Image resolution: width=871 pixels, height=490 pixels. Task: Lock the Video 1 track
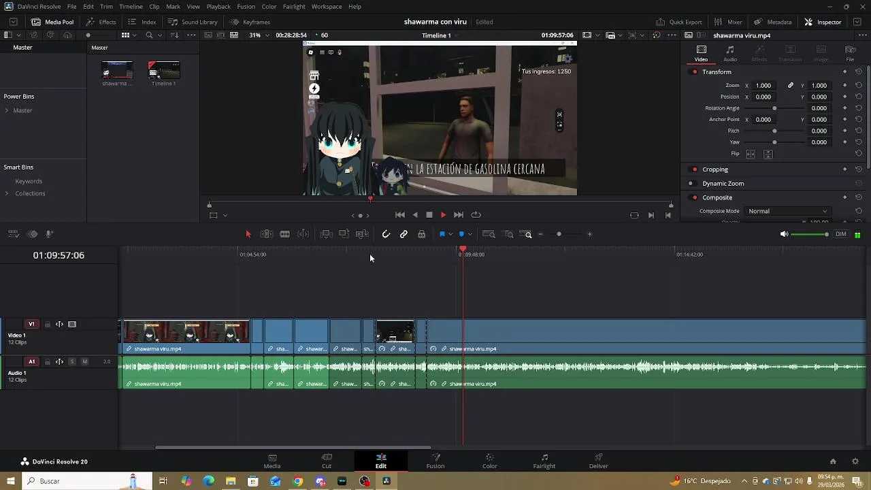pyautogui.click(x=47, y=325)
